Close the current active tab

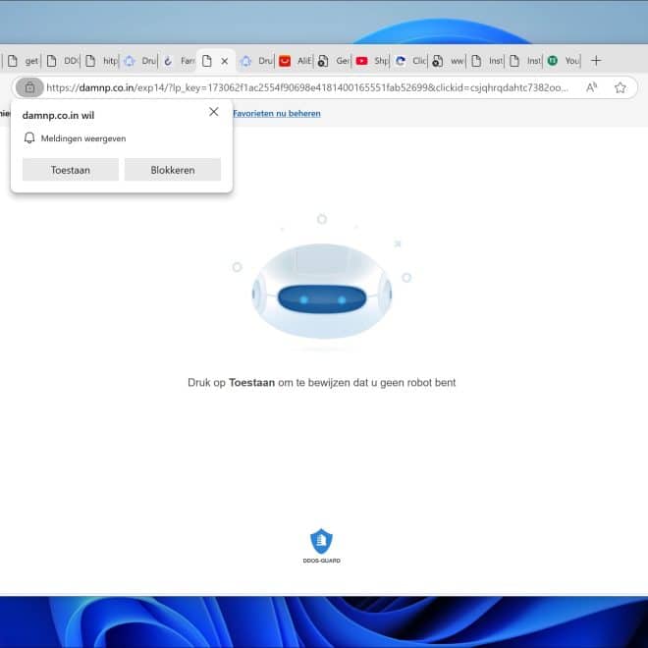coord(224,61)
